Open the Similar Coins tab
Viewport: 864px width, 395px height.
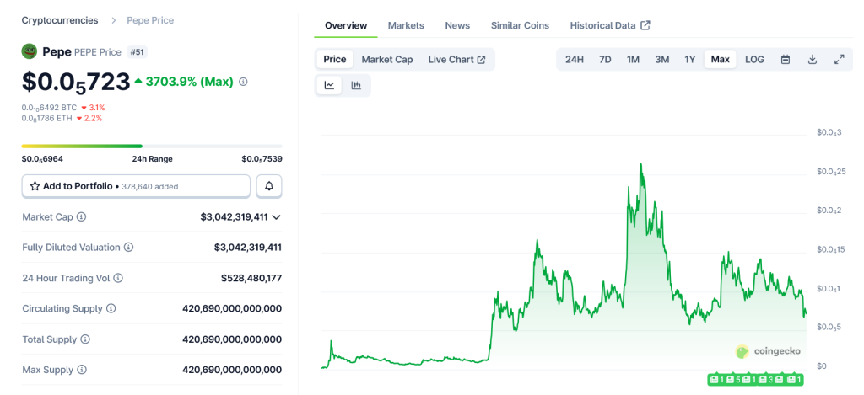point(520,25)
